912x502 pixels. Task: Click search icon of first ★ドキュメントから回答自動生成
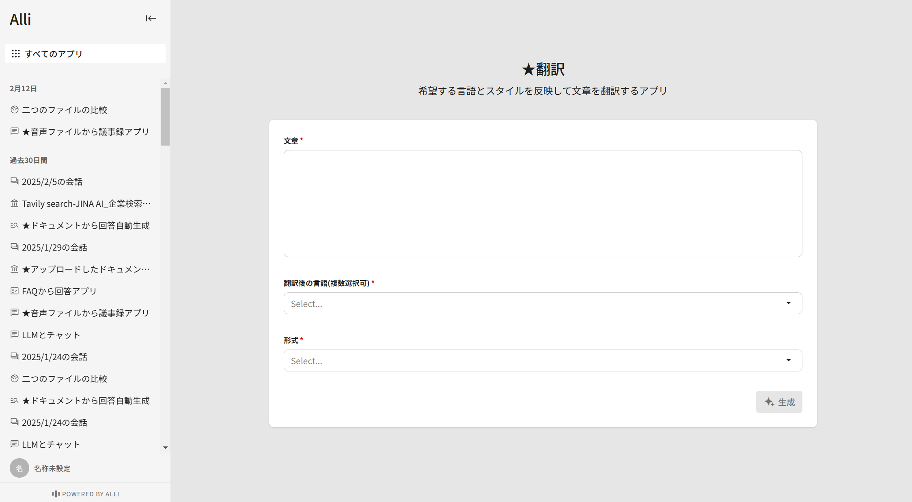15,225
